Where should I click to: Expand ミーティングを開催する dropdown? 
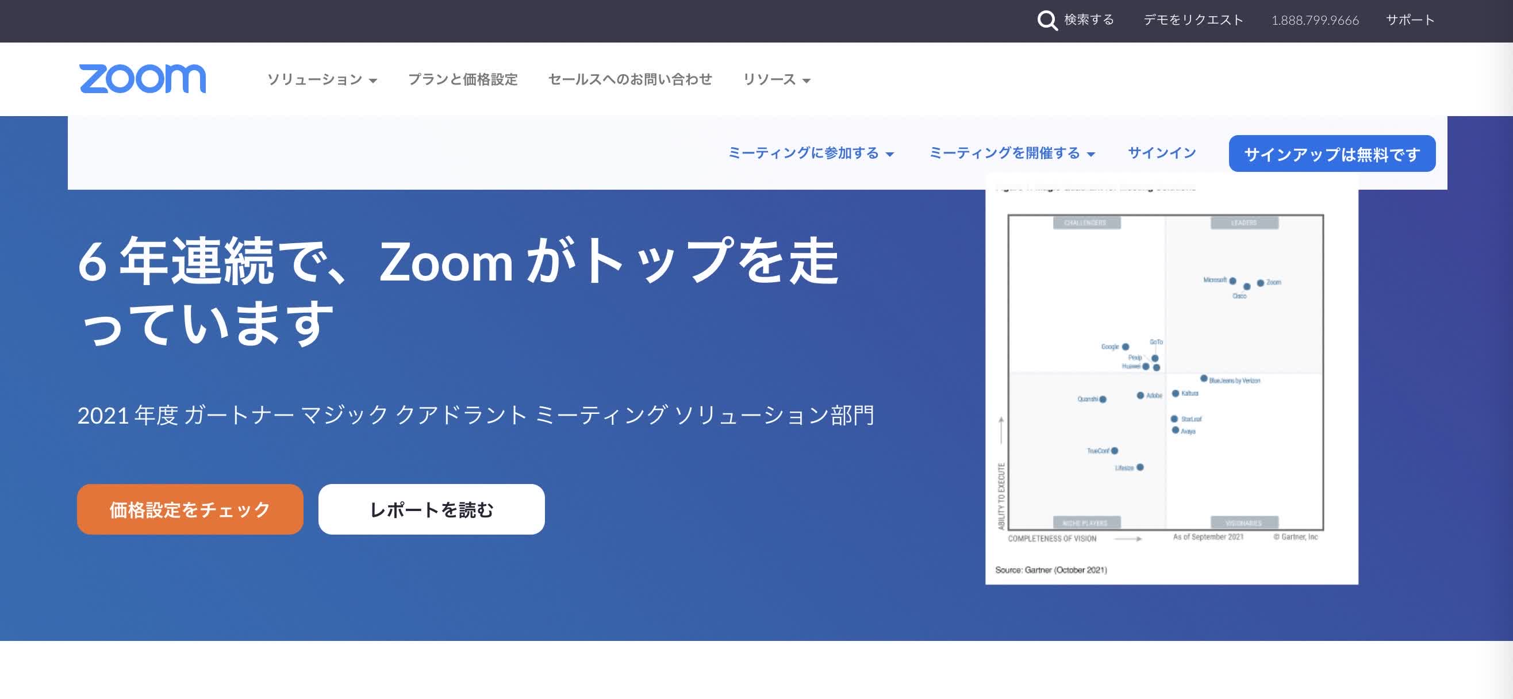(x=1011, y=153)
